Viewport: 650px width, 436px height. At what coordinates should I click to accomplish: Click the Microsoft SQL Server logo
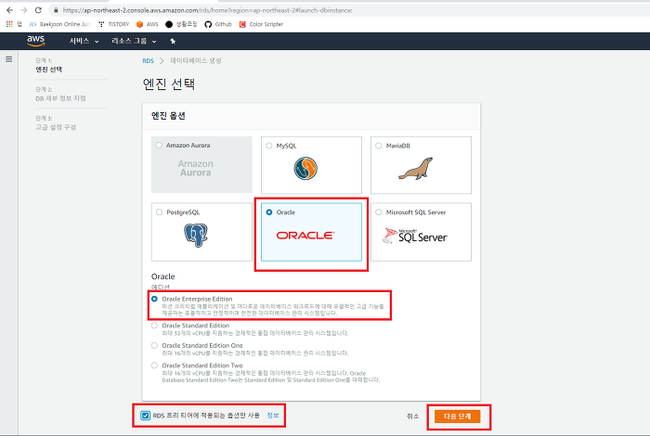[414, 236]
